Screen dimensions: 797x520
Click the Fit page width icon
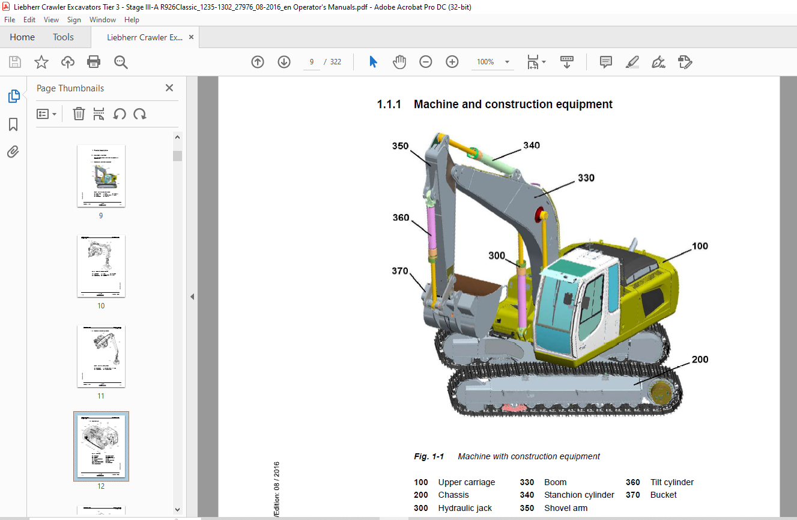click(x=533, y=62)
